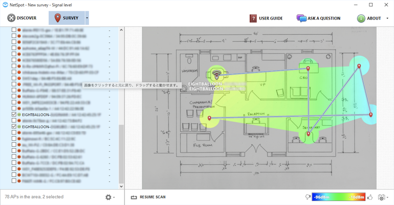Click the AP list vertical scrollbar
394x205 pixels.
[121, 153]
